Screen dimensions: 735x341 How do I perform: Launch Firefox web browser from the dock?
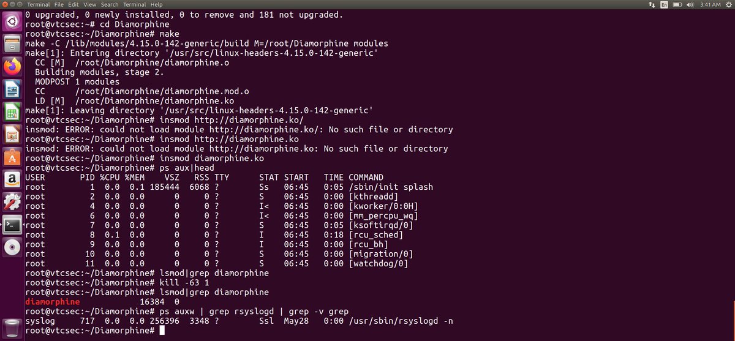tap(12, 67)
